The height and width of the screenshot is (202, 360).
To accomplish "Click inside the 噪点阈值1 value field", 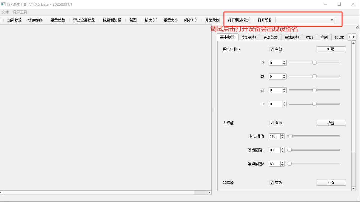I will point(275,150).
